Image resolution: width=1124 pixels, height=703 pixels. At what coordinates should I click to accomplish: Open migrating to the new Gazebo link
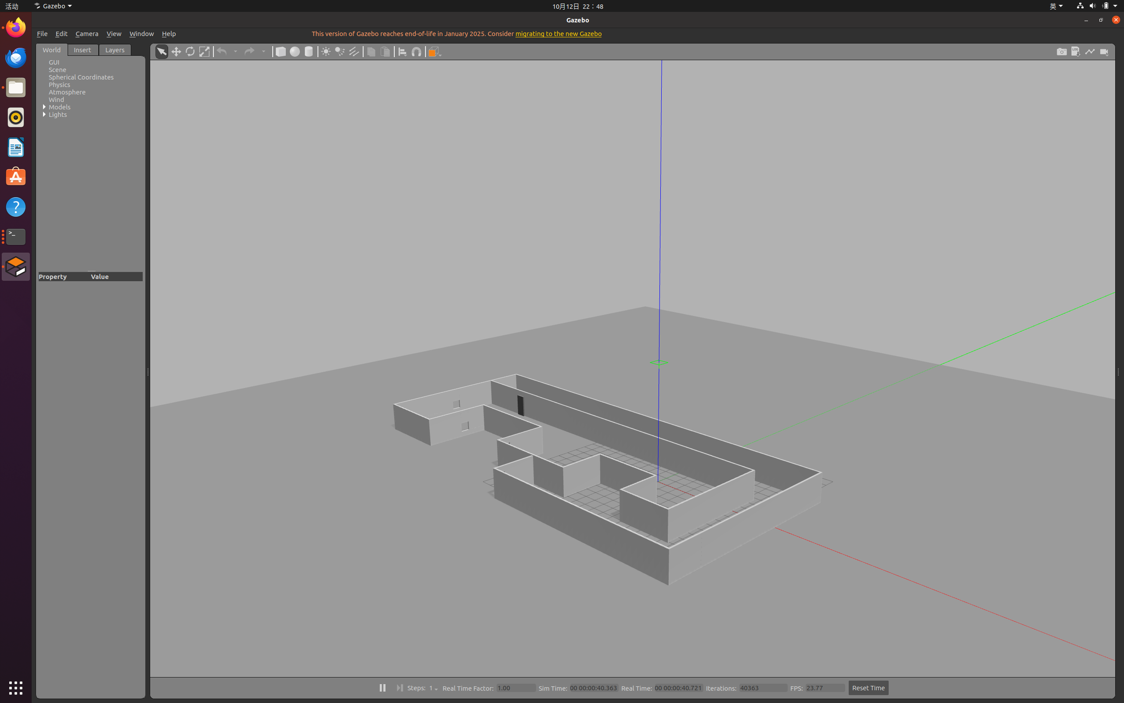558,33
